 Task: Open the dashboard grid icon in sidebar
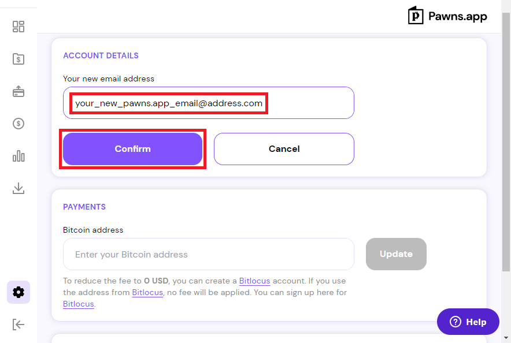point(18,27)
